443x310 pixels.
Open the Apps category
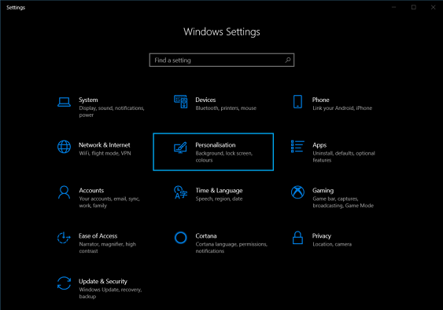click(x=319, y=145)
